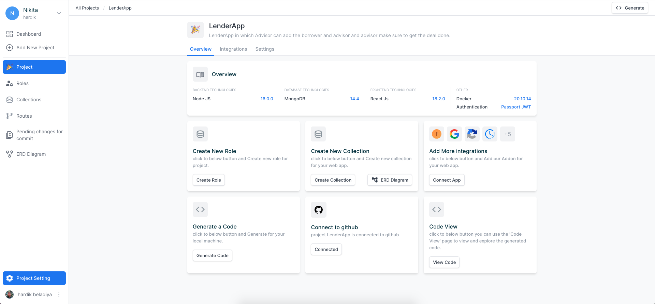This screenshot has height=304, width=655.
Task: Click the Connected github button
Action: (326, 249)
